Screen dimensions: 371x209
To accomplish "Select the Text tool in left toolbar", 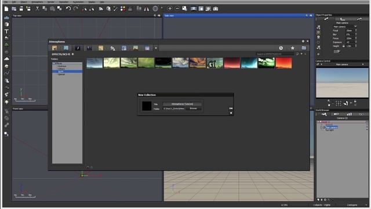I will [6, 31].
